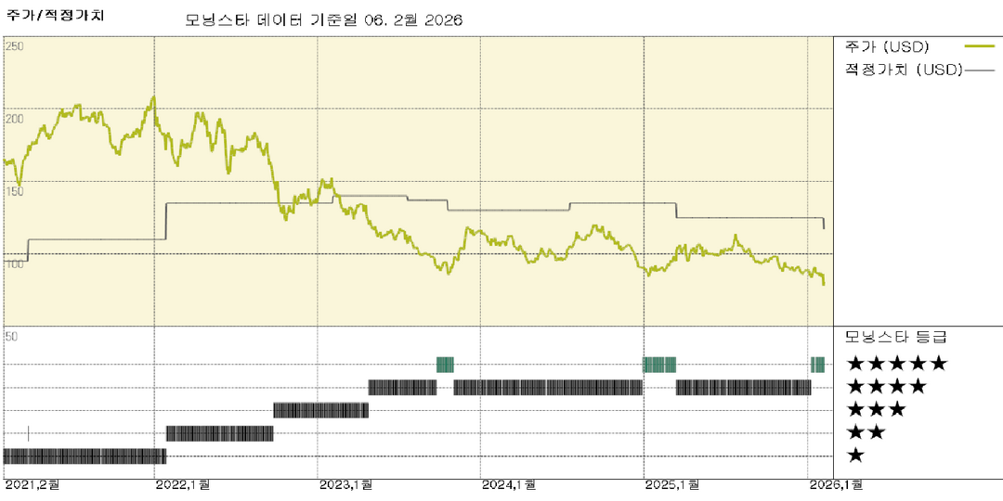Select the 2024,1월 x-axis label
1003x501 pixels.
[509, 485]
